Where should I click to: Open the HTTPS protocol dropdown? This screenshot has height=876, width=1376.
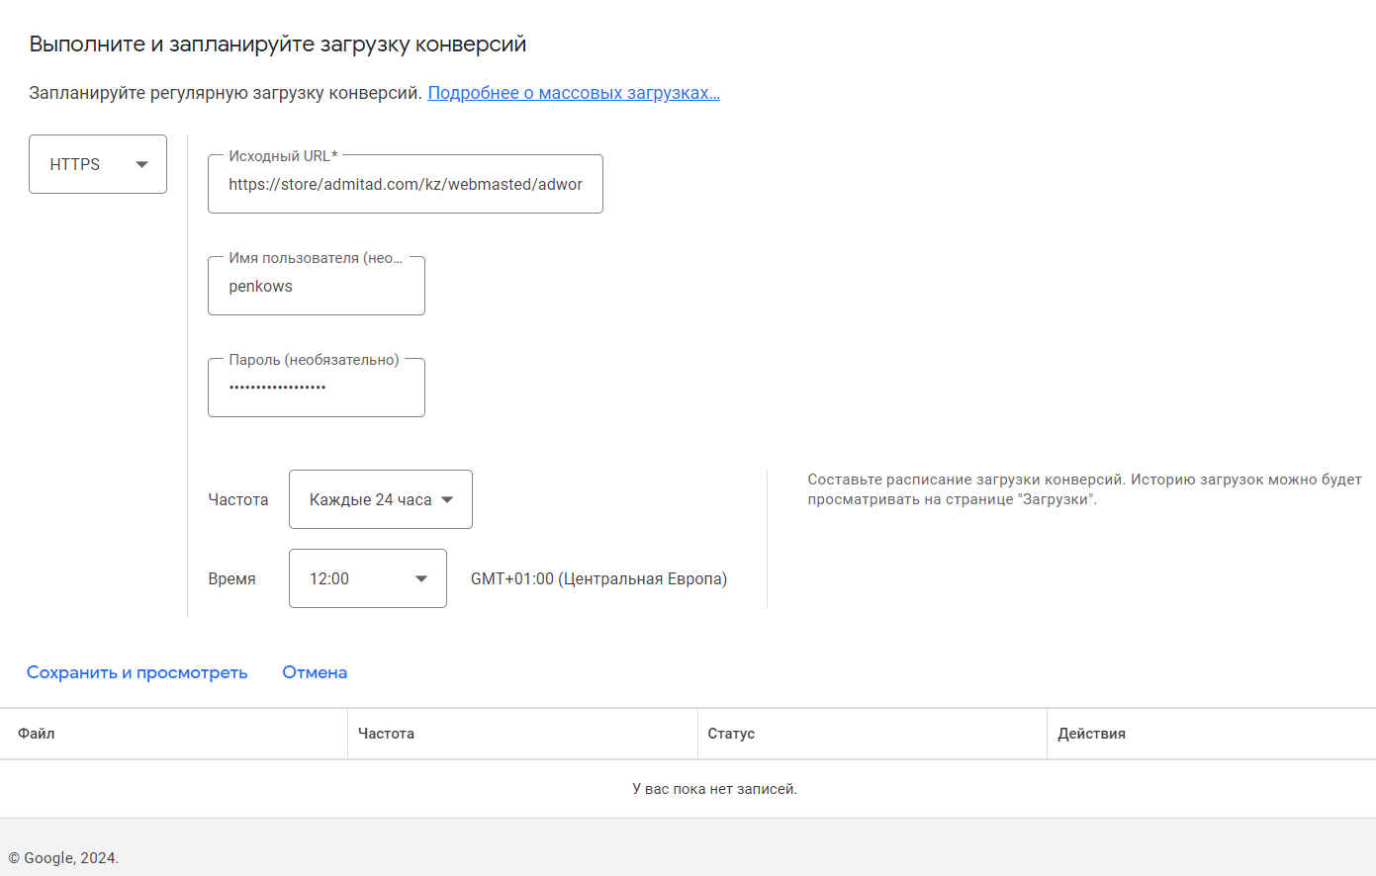pos(97,164)
